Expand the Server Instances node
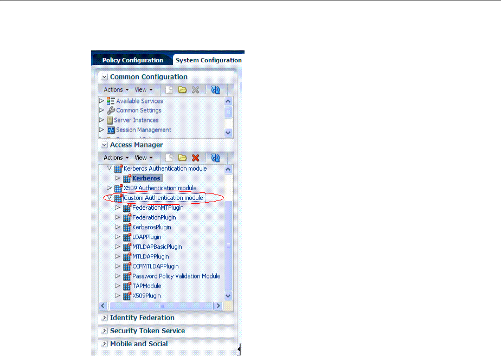This screenshot has width=501, height=356. coord(101,120)
